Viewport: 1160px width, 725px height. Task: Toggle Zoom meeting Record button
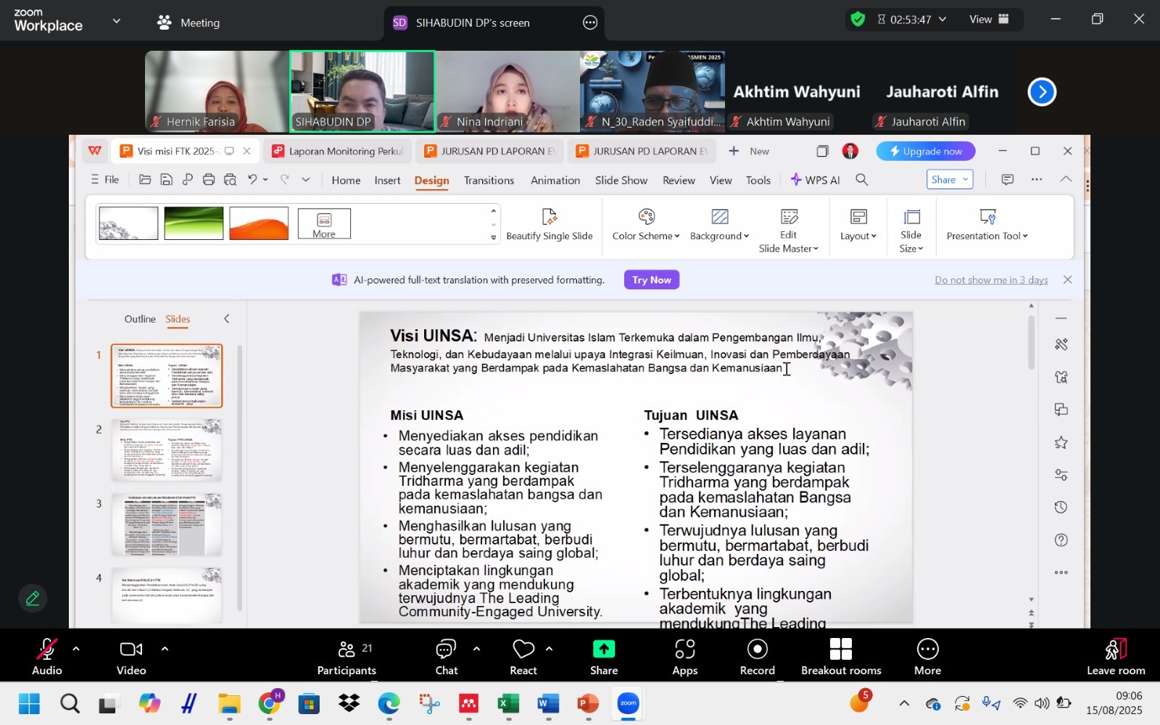point(757,657)
